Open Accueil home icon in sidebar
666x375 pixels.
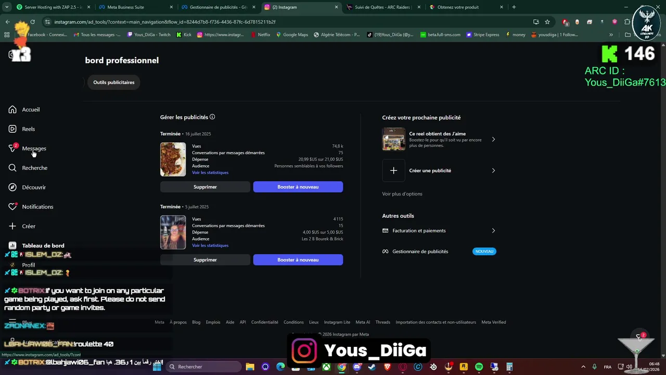12,109
